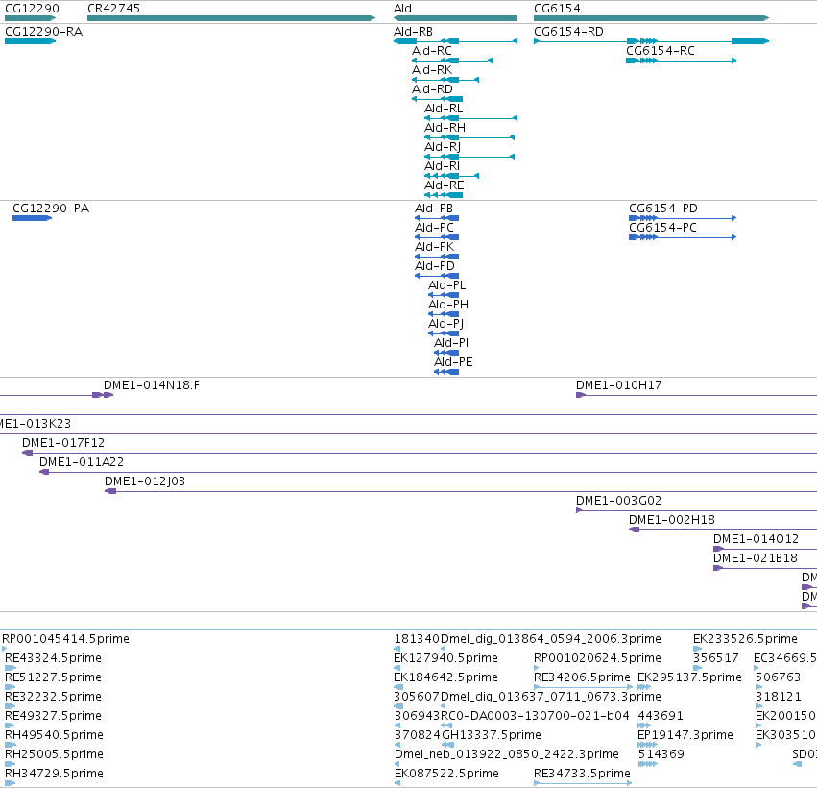Select transcript CG6154-RD
This screenshot has height=788, width=817.
tap(568, 32)
